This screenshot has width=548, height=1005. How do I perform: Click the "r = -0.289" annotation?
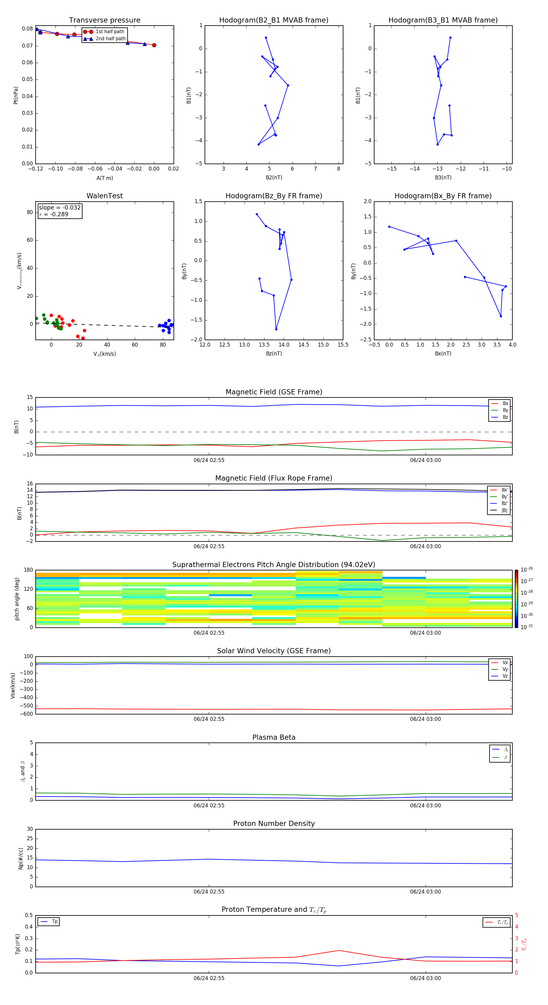[x=54, y=214]
